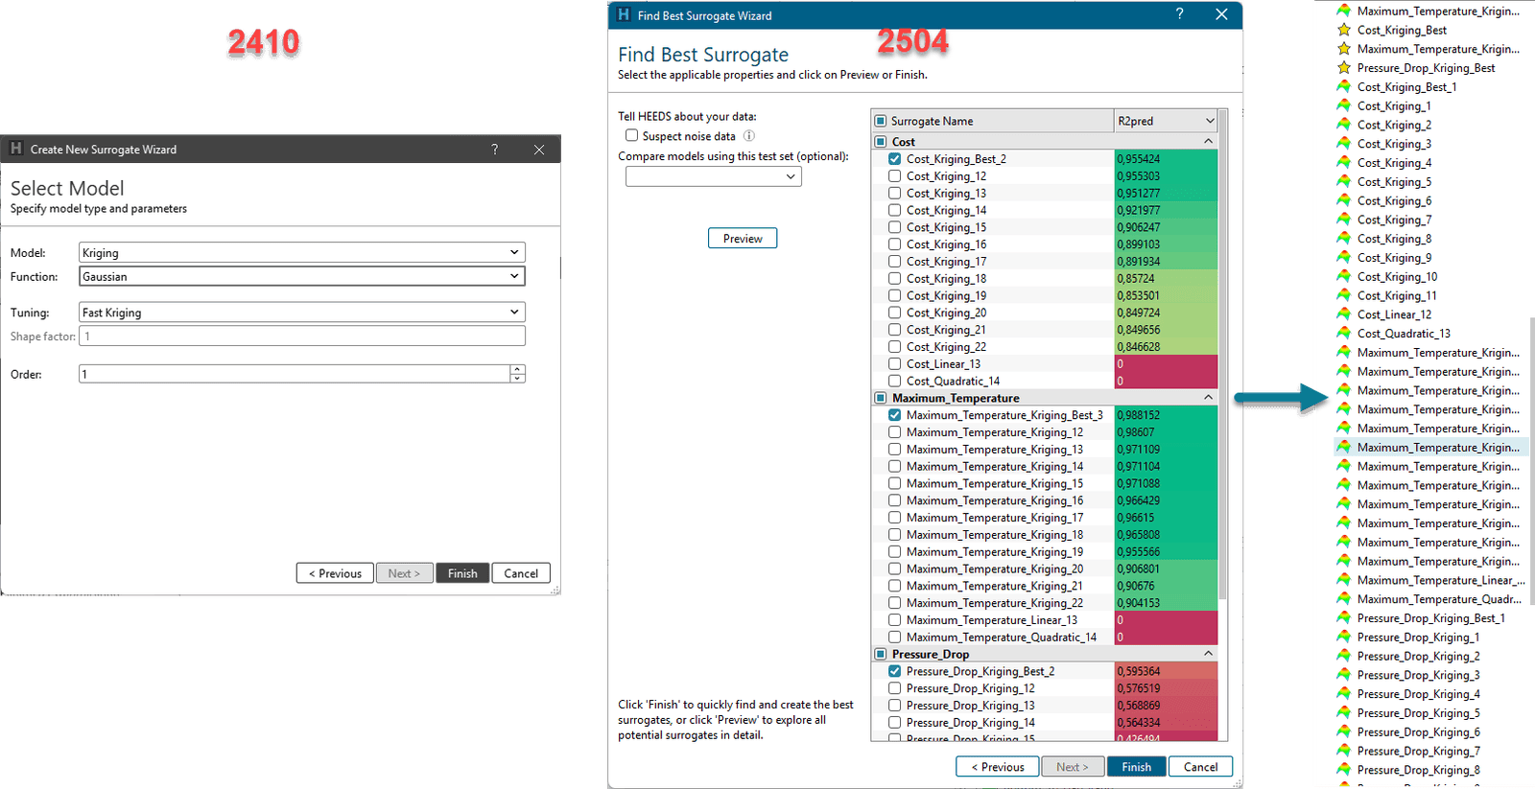Image resolution: width=1535 pixels, height=789 pixels.
Task: Click the surrogate icon of Cost_Kriging_7
Action: coord(1344,220)
